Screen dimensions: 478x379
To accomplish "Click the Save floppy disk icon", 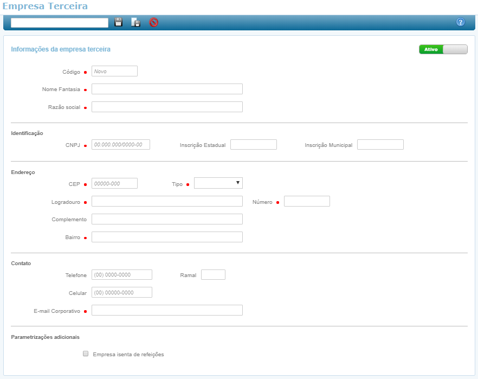I will click(x=119, y=22).
